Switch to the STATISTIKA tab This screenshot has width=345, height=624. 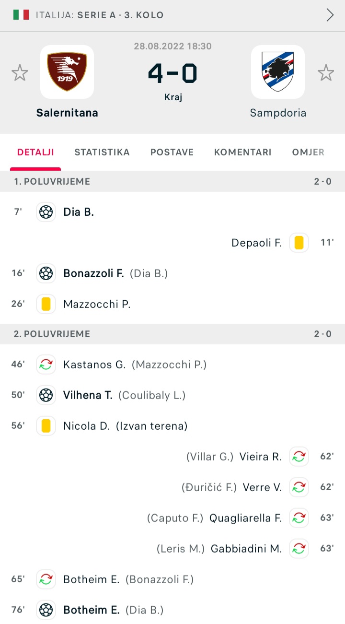(102, 153)
